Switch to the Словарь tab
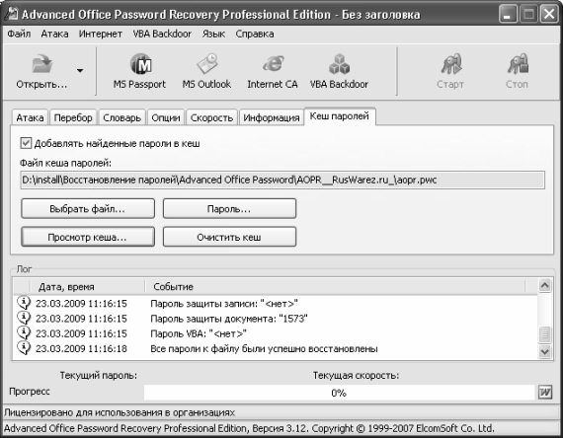 [x=122, y=117]
